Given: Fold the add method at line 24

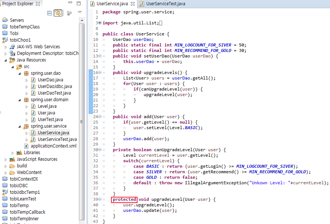Looking at the screenshot, I should pyautogui.click(x=100, y=117).
